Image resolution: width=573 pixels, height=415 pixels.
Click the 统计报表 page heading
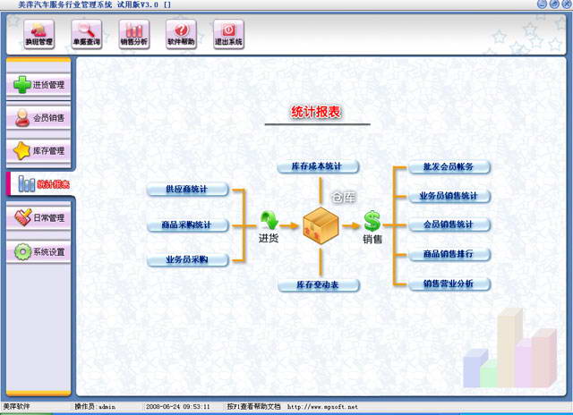(316, 112)
